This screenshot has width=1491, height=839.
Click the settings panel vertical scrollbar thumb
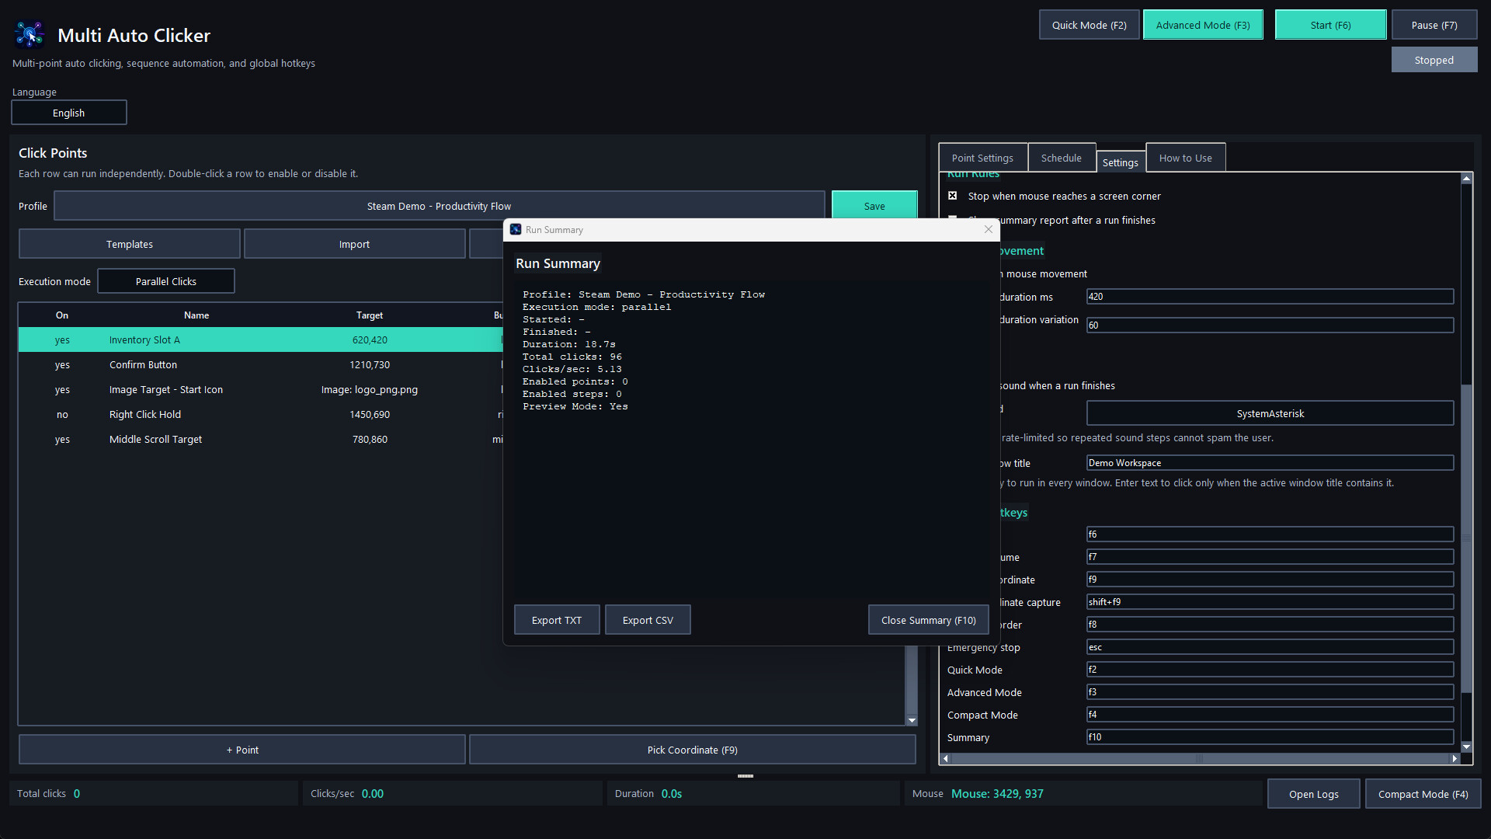pos(1466,538)
